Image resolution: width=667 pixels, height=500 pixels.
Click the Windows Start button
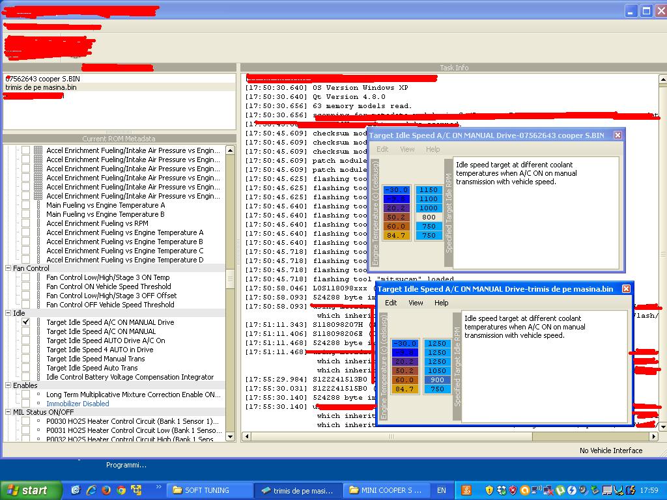click(x=27, y=490)
